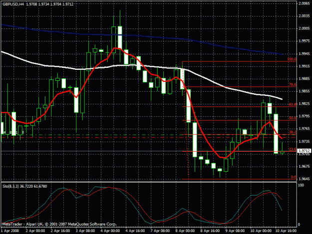Click the 1.9825 price axis label
The height and width of the screenshot is (234, 312).
pyautogui.click(x=304, y=104)
